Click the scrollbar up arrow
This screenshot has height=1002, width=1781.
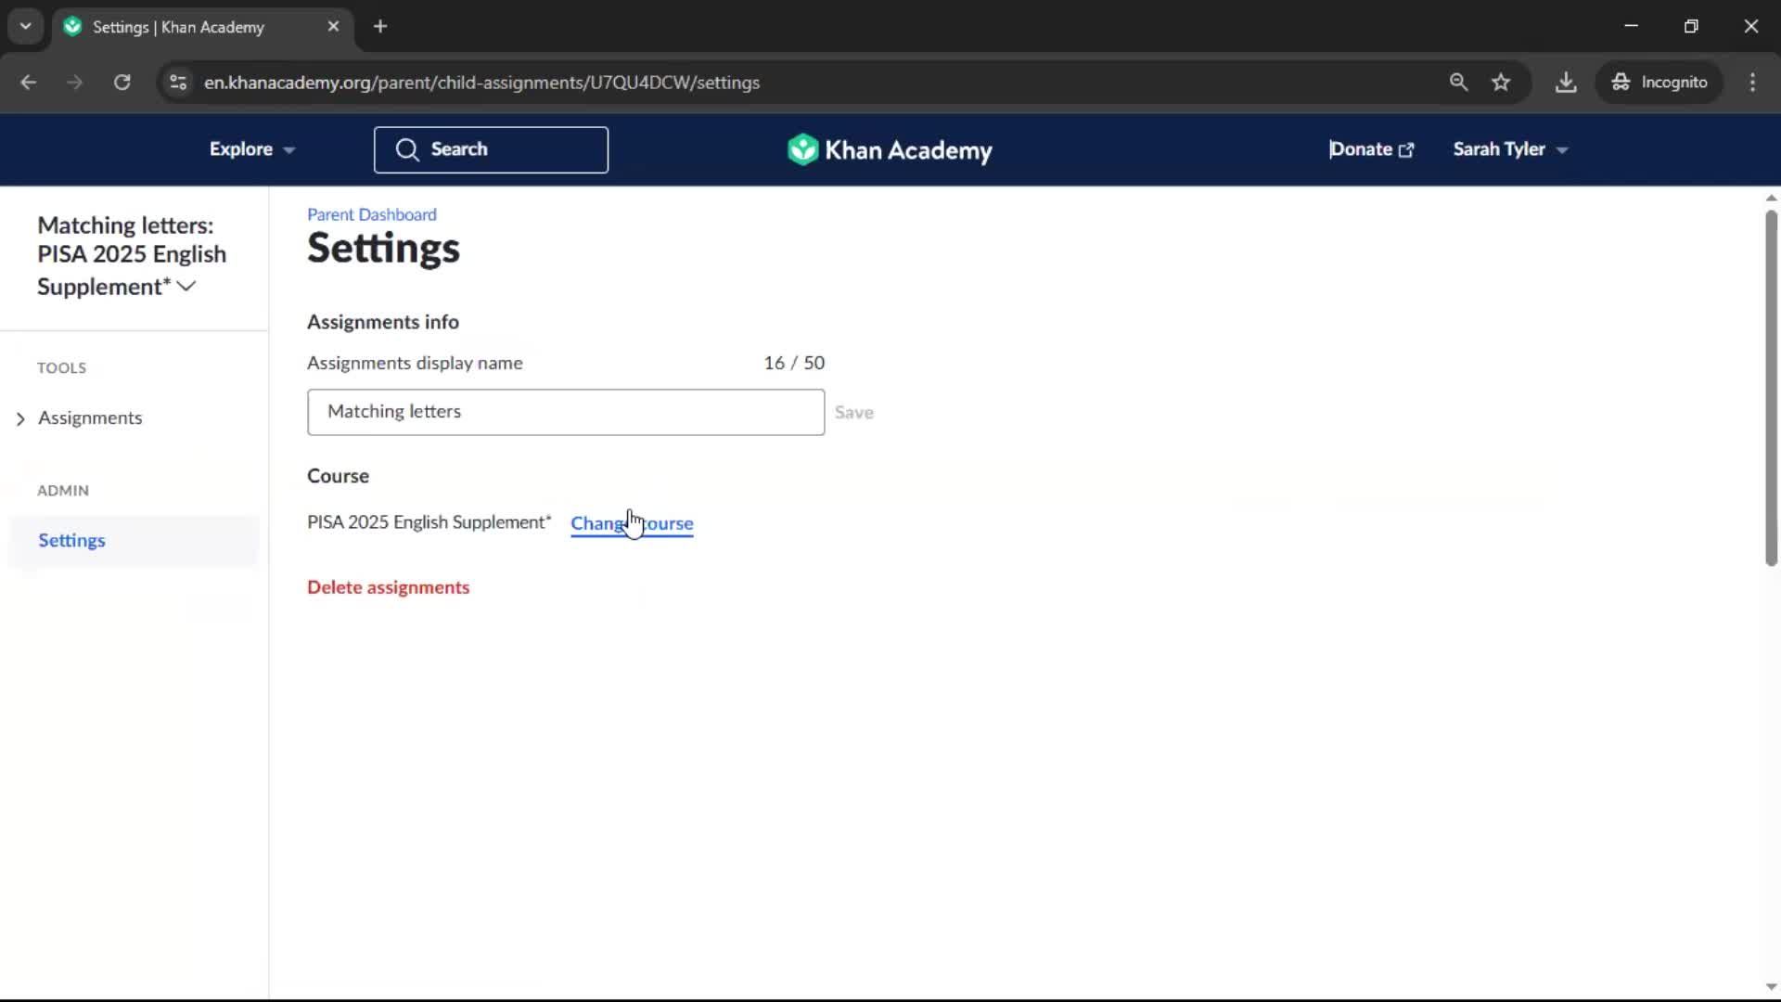click(x=1771, y=198)
